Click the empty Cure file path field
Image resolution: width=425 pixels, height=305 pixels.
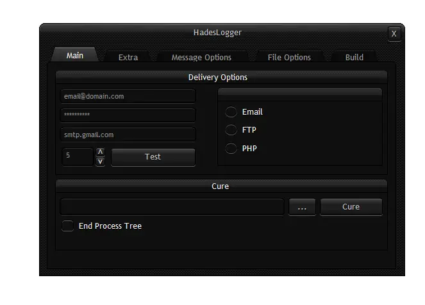(x=172, y=207)
